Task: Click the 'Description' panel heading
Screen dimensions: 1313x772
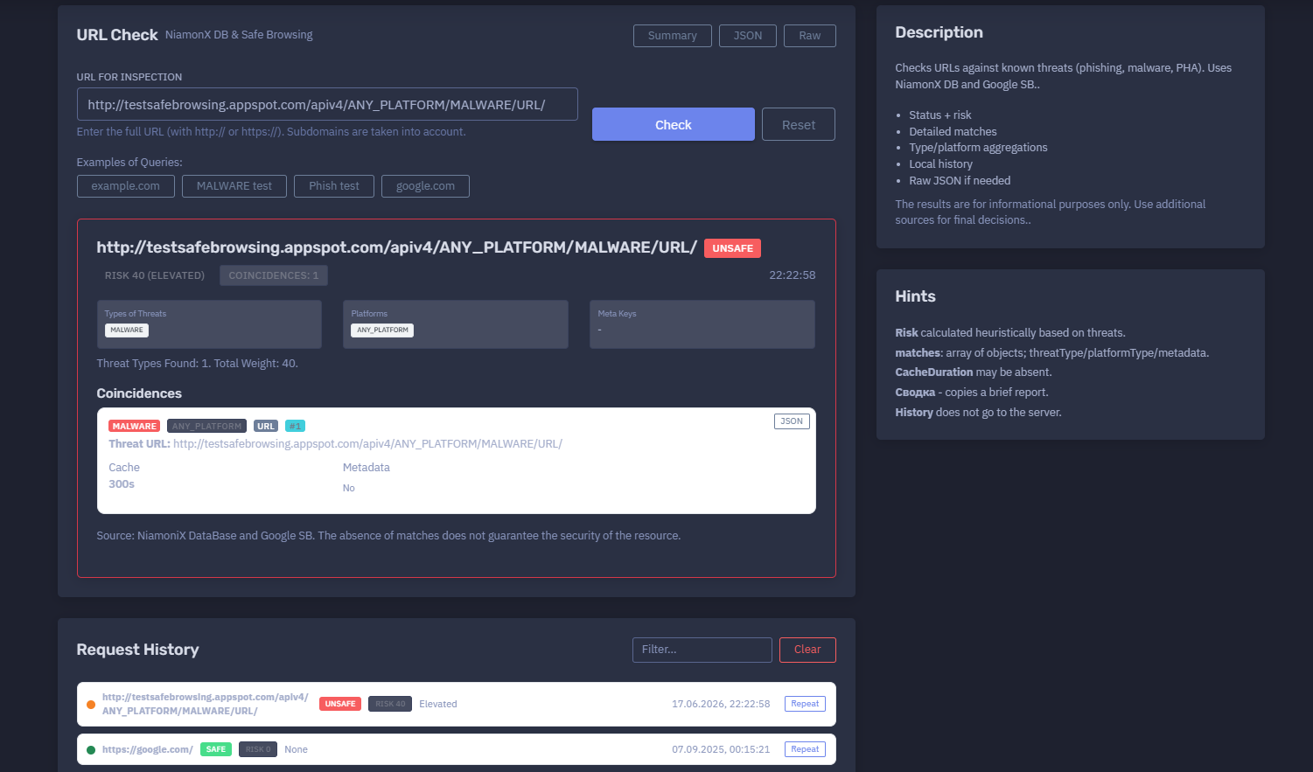Action: coord(939,32)
